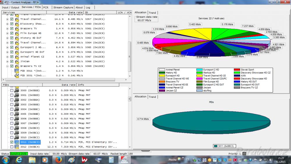Screen dimensions: 291x164
Task: Open Windows Media Player from the taskbar
Action: [x=45, y=160]
